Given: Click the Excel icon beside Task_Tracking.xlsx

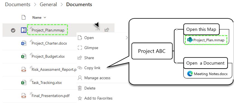Looking at the screenshot, I should click(24, 83).
